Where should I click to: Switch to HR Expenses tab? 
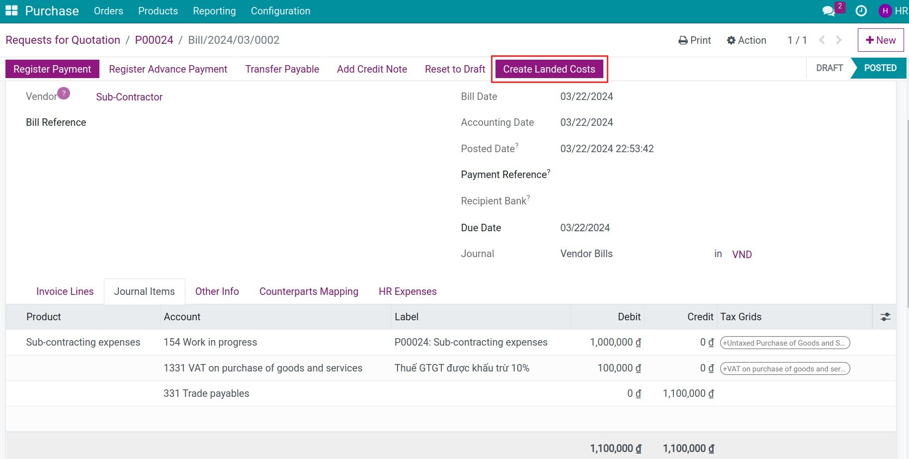pyautogui.click(x=408, y=291)
